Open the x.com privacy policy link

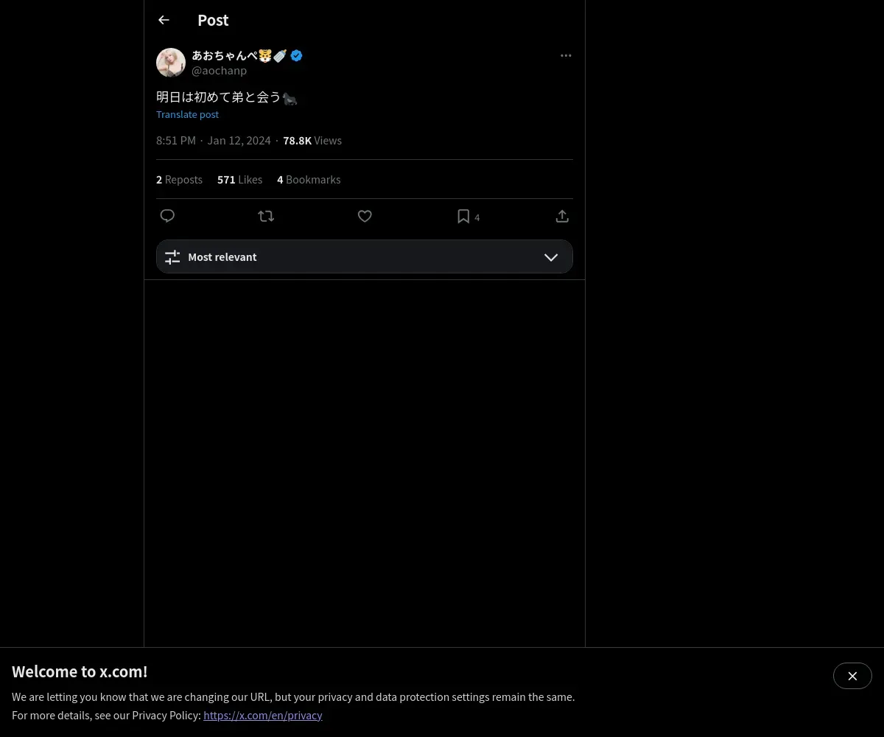tap(263, 715)
